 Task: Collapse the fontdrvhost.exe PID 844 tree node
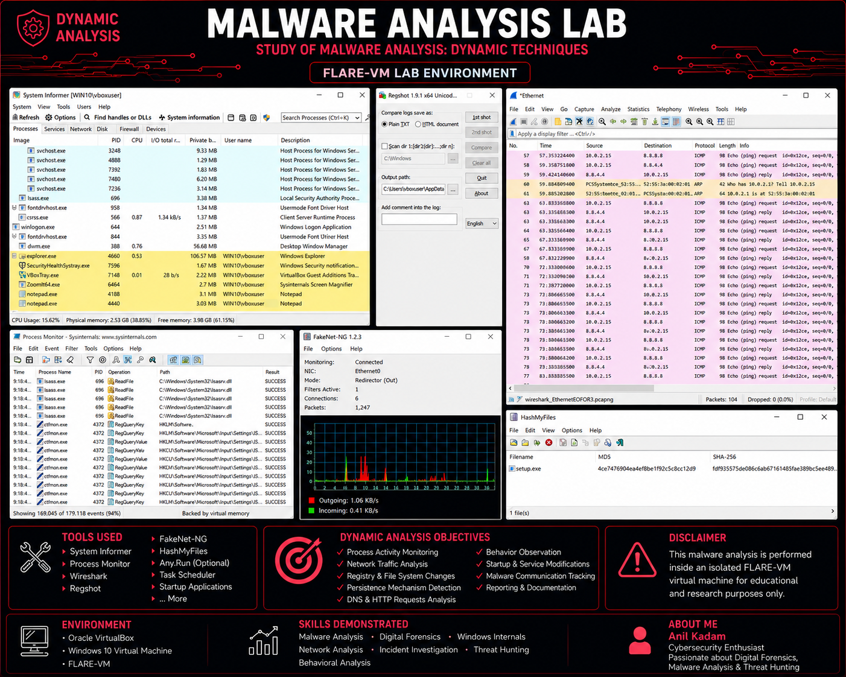pos(14,237)
